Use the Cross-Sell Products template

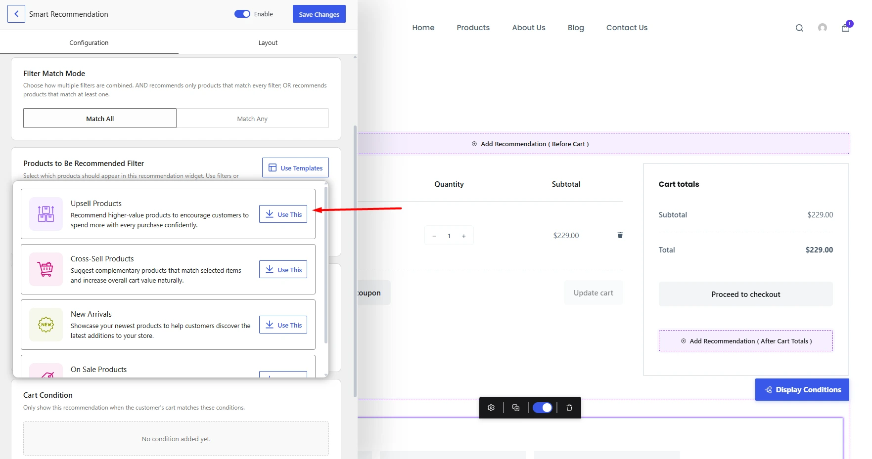pyautogui.click(x=283, y=270)
